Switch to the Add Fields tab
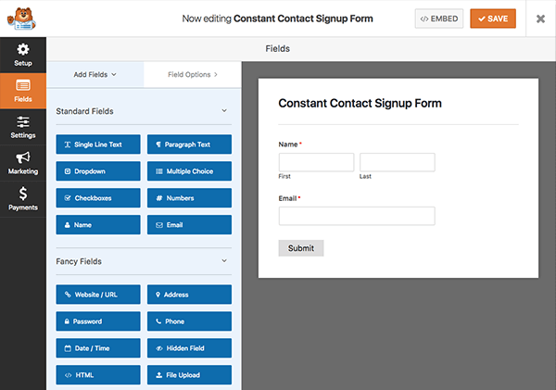The height and width of the screenshot is (390, 556). (95, 74)
